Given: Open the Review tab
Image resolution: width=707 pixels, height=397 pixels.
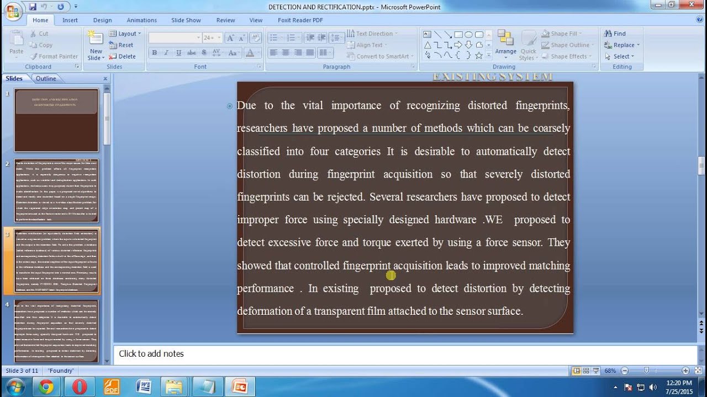Looking at the screenshot, I should click(x=225, y=20).
